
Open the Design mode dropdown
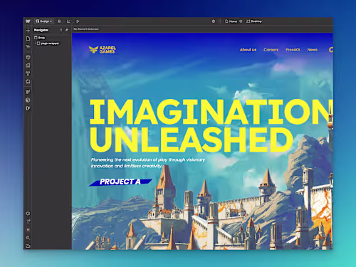pyautogui.click(x=43, y=21)
